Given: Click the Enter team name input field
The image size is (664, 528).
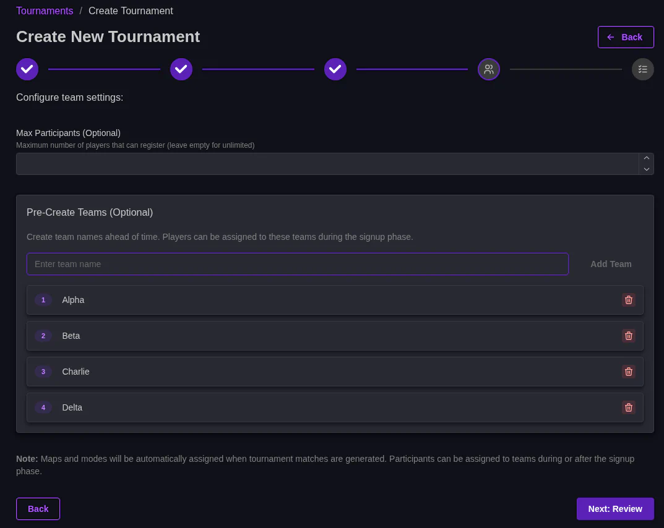Looking at the screenshot, I should [298, 264].
